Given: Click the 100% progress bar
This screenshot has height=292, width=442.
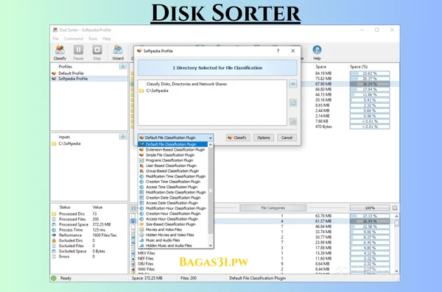Looking at the screenshot, I should click(370, 208).
